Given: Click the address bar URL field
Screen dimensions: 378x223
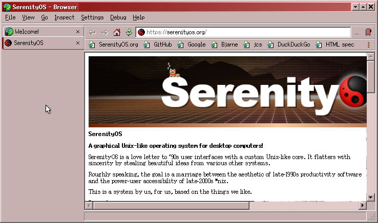Looking at the screenshot, I should 243,32.
